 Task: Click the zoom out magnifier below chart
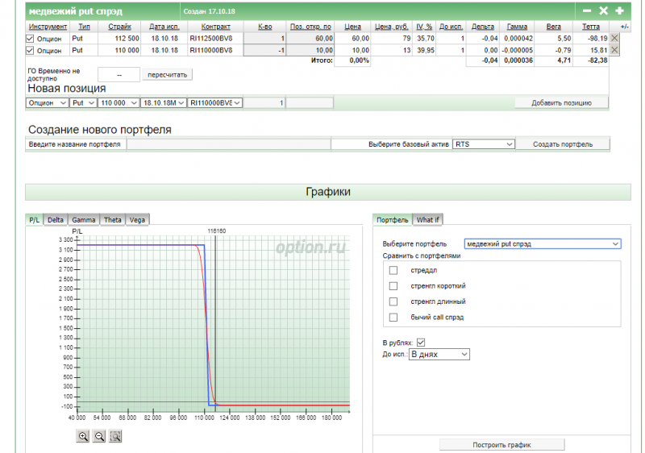(99, 436)
